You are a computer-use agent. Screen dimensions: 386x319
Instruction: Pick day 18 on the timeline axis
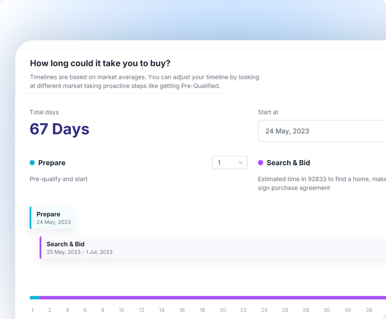pyautogui.click(x=202, y=310)
